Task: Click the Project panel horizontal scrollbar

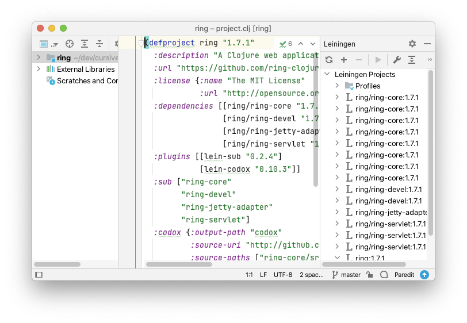Action: click(57, 264)
